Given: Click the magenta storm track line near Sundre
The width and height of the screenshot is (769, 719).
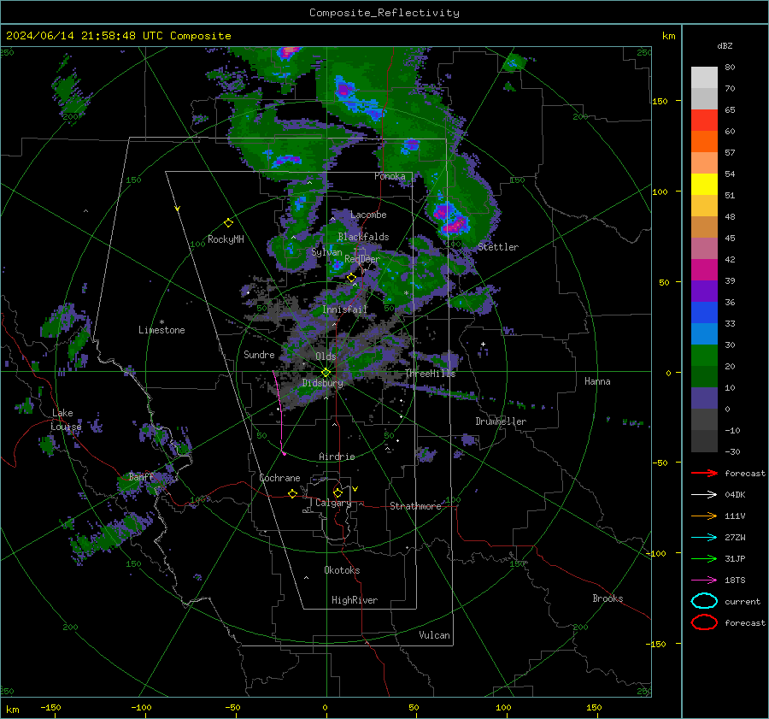Looking at the screenshot, I should [x=279, y=411].
